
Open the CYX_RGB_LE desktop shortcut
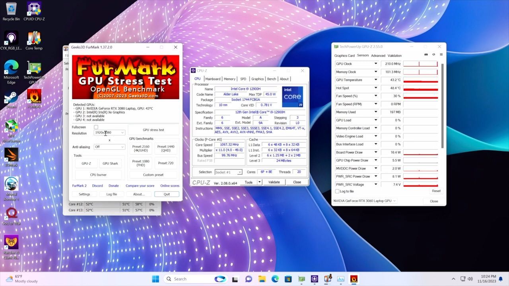[11, 41]
